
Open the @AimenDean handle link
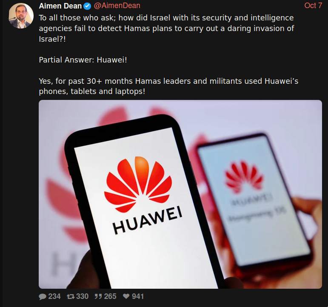coord(117,6)
